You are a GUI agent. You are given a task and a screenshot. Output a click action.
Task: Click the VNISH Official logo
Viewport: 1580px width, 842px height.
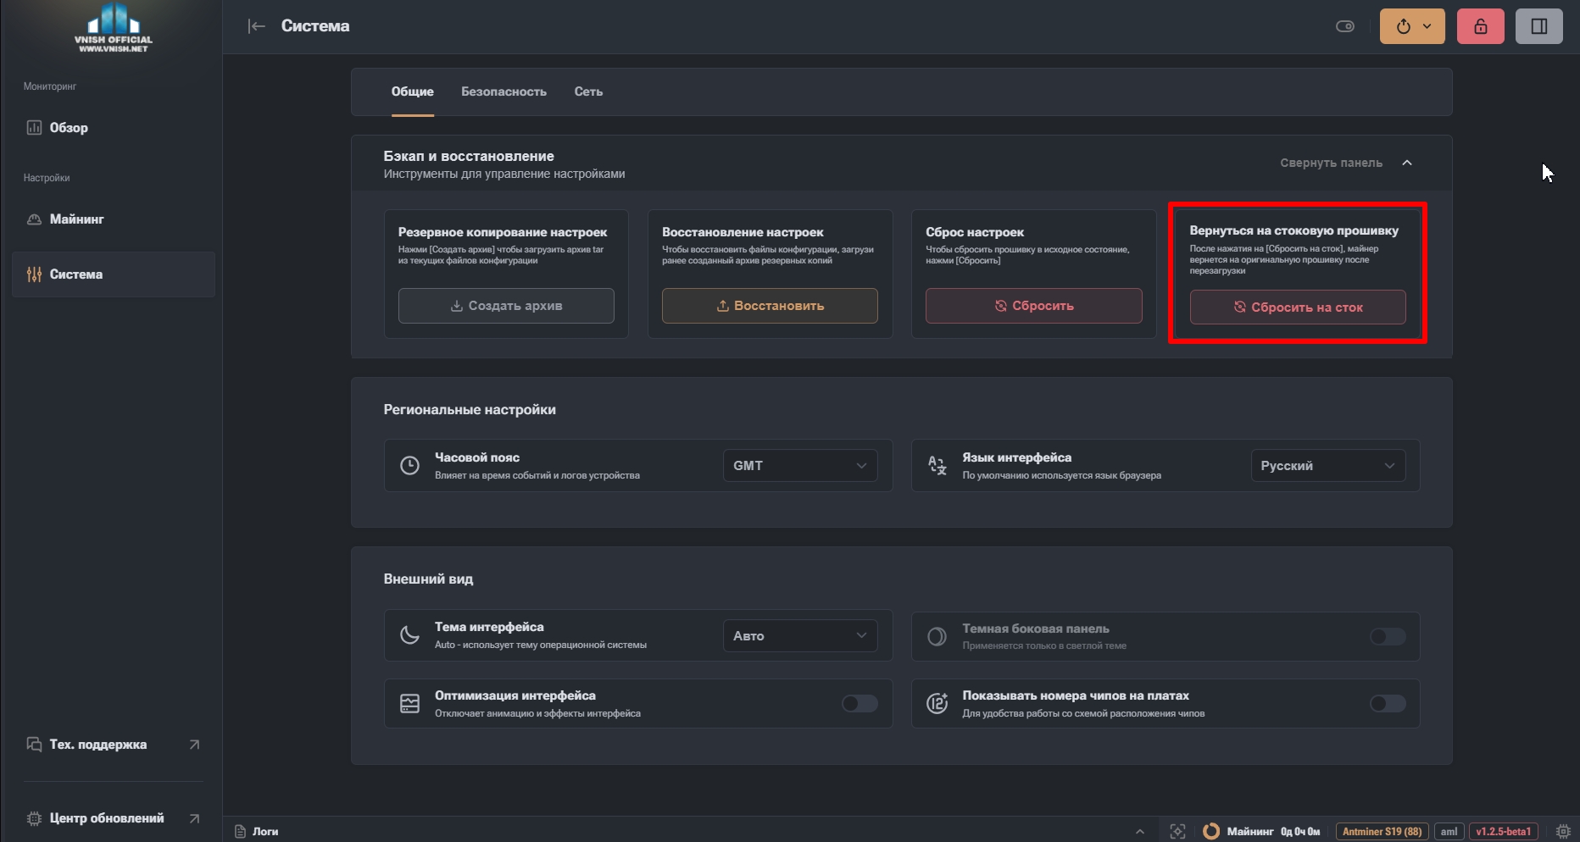(113, 28)
